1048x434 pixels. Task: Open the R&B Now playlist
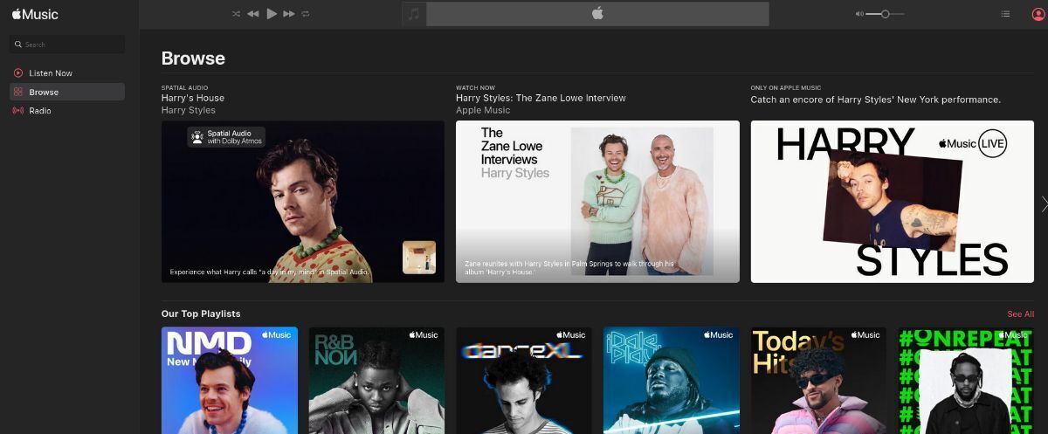pos(376,381)
